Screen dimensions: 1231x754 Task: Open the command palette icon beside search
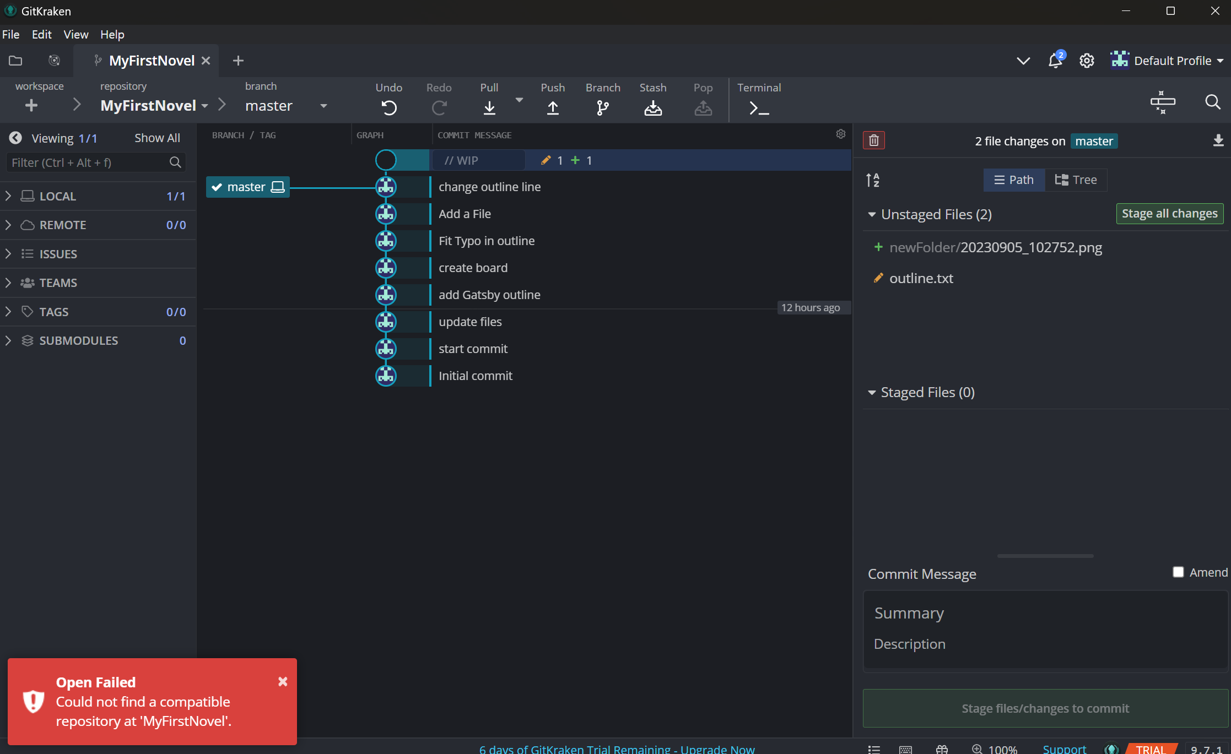(1163, 102)
